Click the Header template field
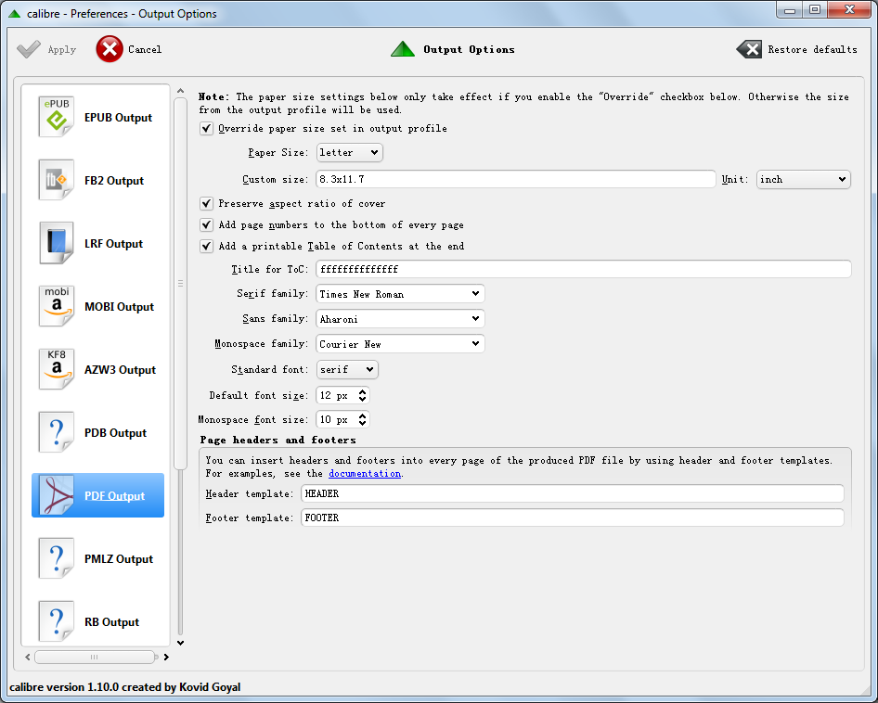Screen dimensions: 878x703 click(x=573, y=493)
